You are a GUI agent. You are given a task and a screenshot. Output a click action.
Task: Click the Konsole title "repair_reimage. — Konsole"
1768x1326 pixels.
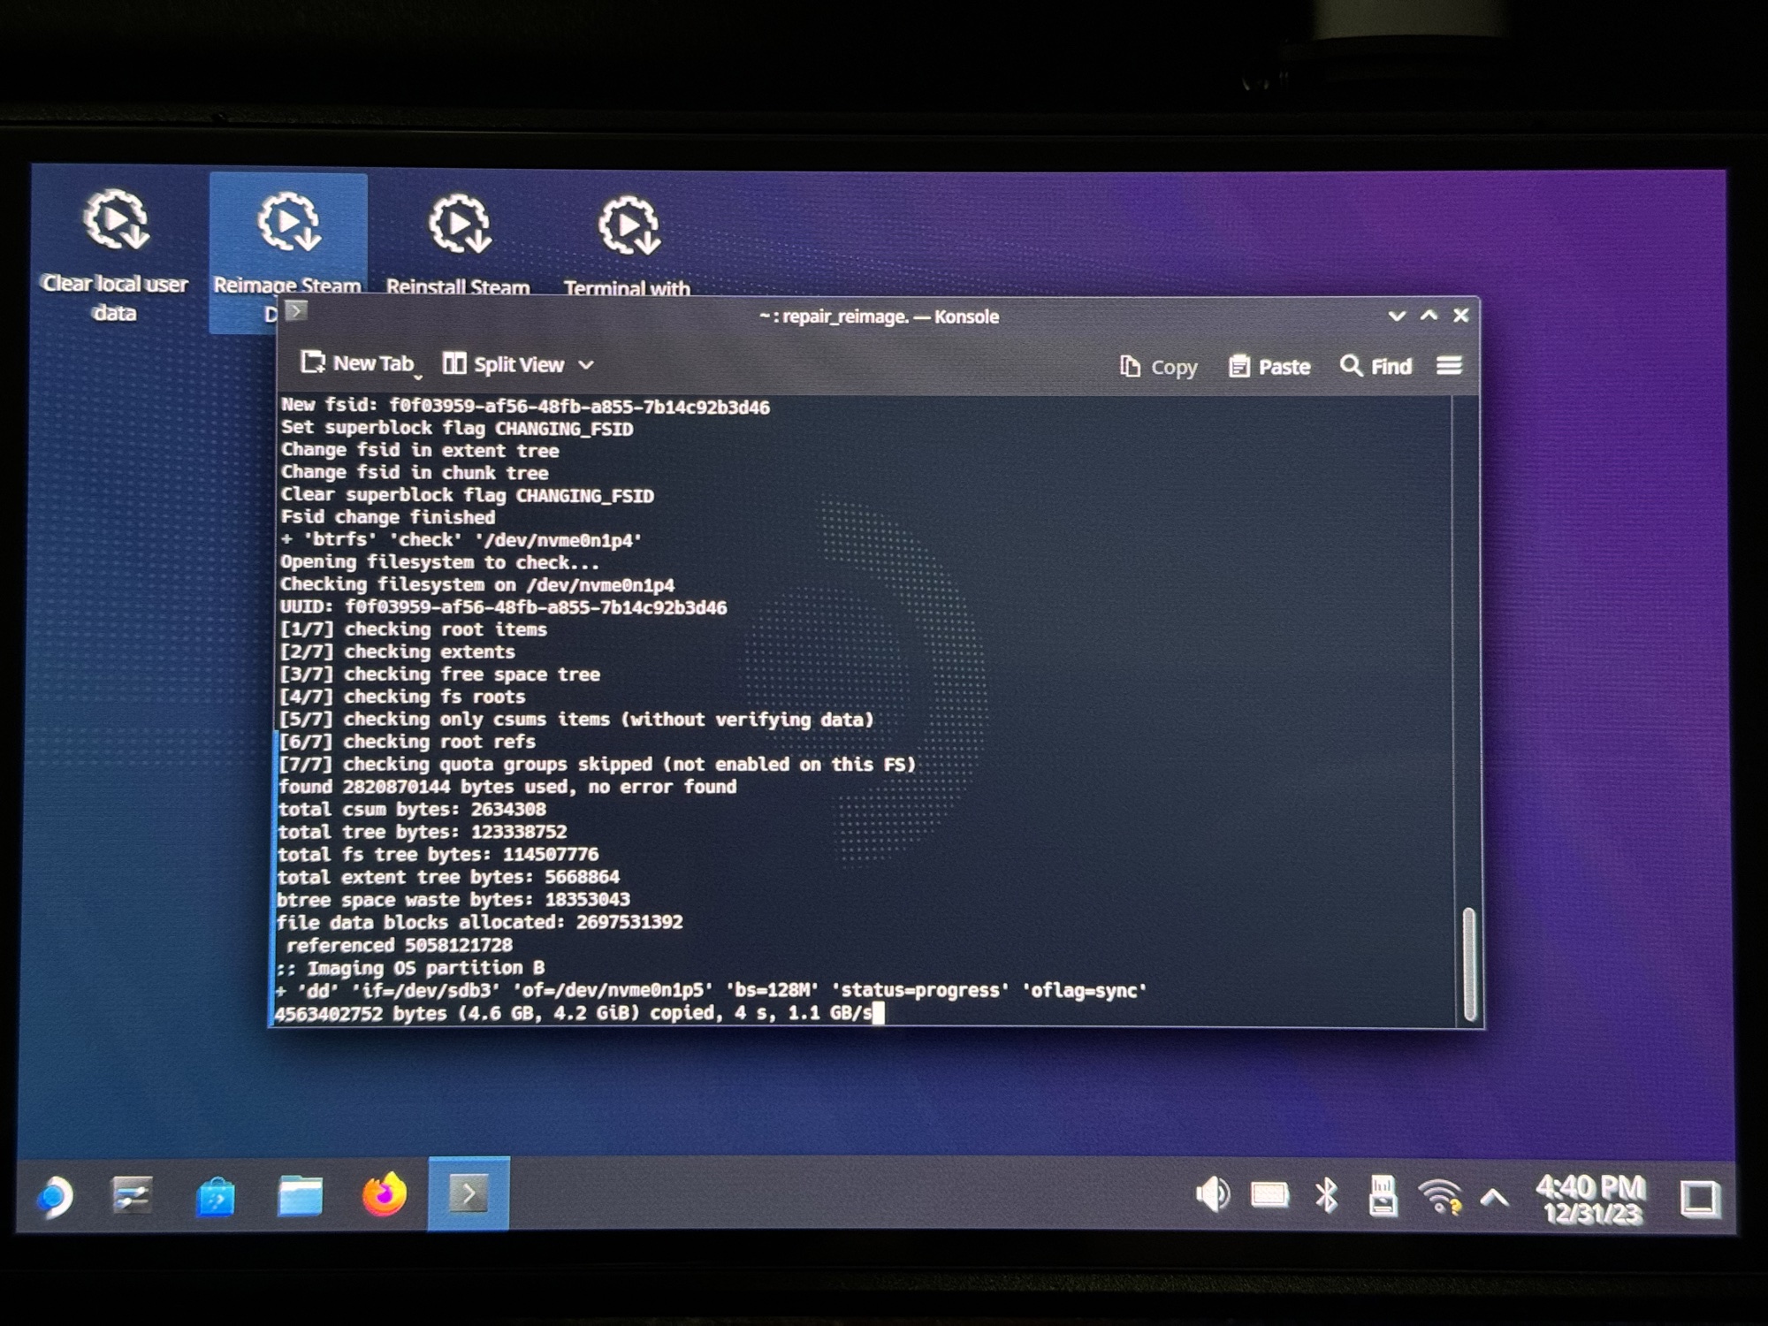pos(890,316)
